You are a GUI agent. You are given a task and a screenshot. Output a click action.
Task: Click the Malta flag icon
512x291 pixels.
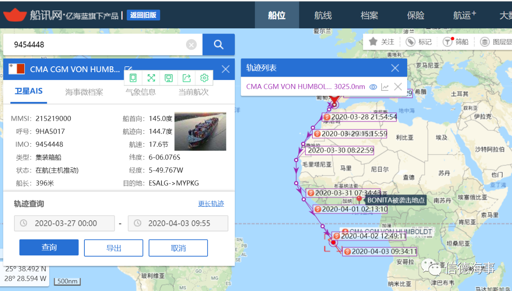(17, 69)
